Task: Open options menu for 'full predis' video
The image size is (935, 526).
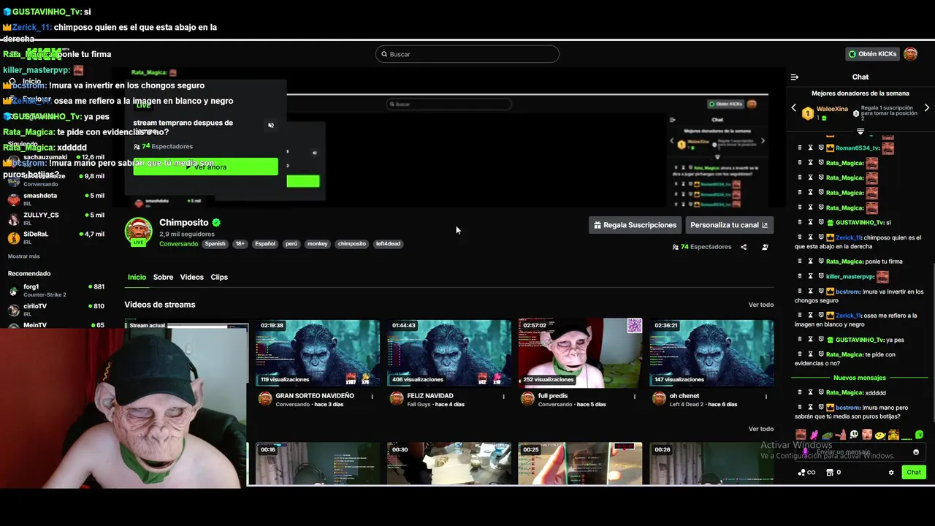Action: [635, 397]
